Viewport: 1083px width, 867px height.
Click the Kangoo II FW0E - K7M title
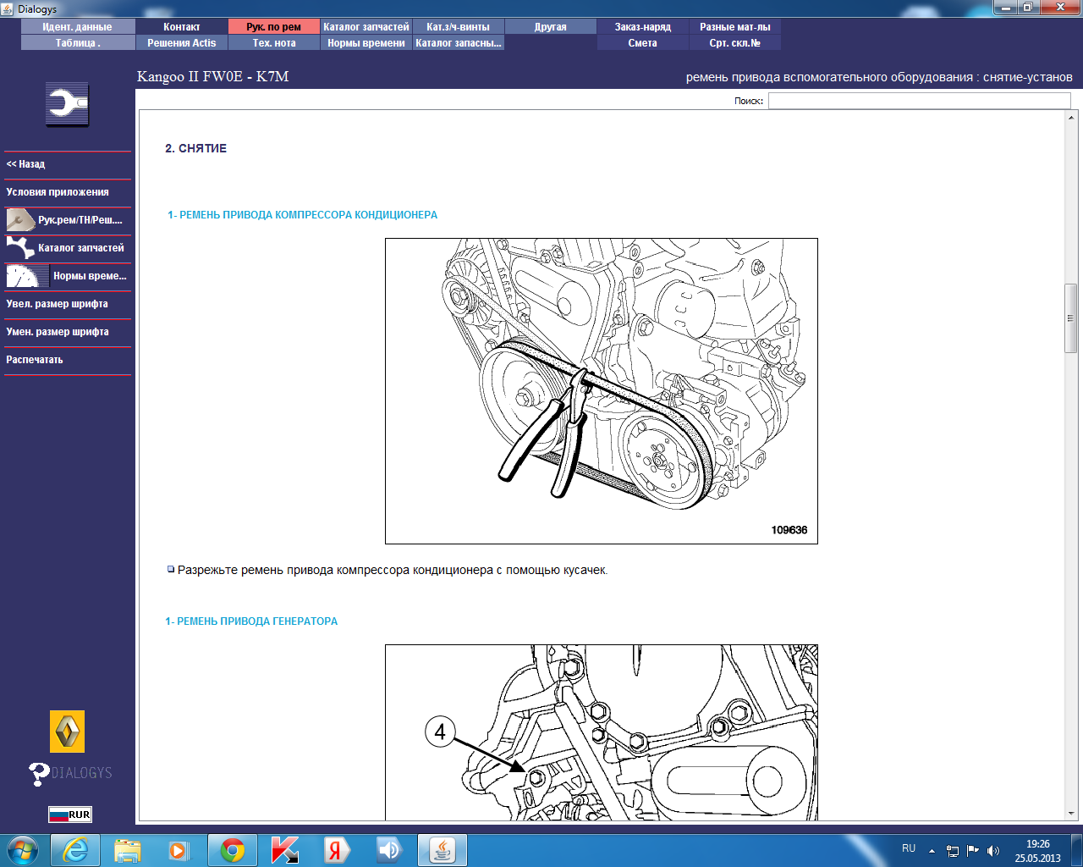coord(213,76)
